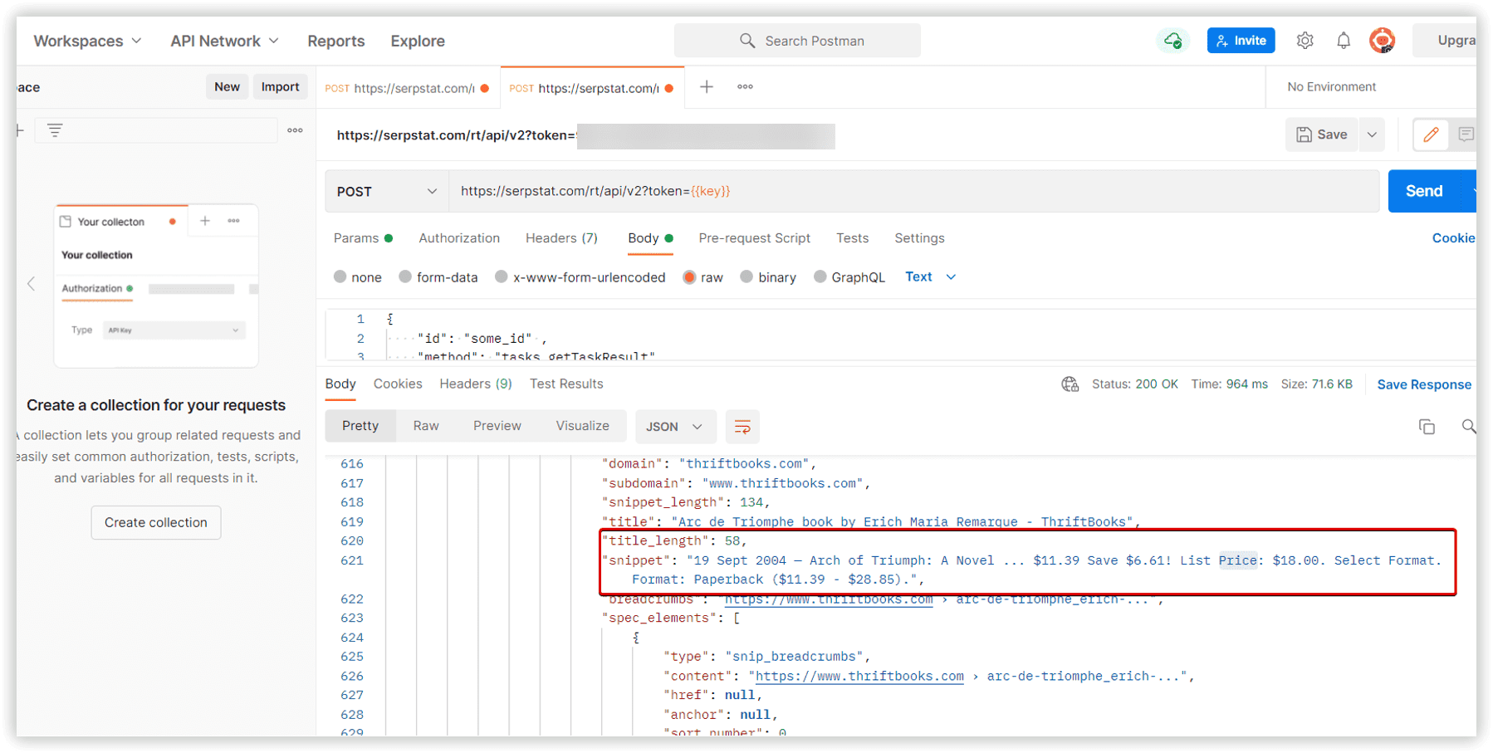The width and height of the screenshot is (1493, 753).
Task: Click the sync cloud status icon
Action: coord(1173,41)
